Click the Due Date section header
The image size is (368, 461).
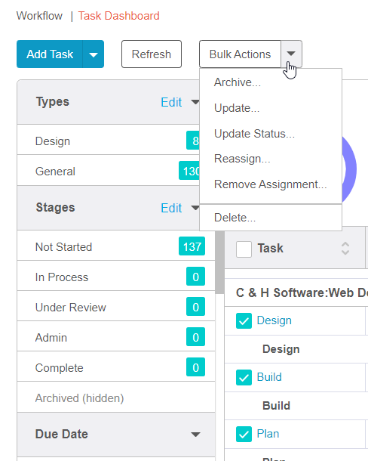(x=116, y=435)
